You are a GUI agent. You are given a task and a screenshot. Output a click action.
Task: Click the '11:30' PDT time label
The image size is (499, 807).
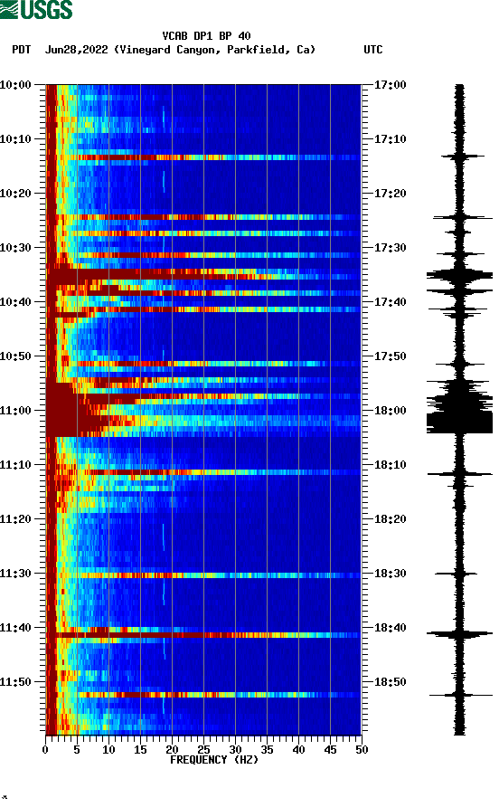(15, 574)
